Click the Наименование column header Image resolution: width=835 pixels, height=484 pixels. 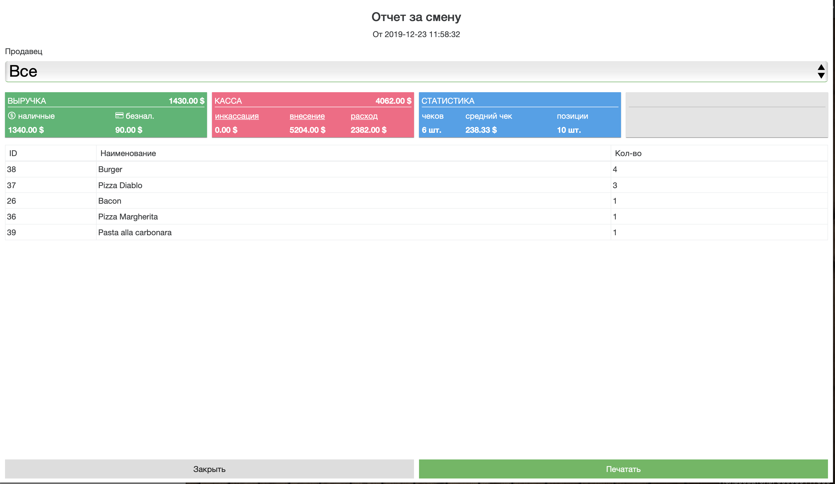coord(128,153)
